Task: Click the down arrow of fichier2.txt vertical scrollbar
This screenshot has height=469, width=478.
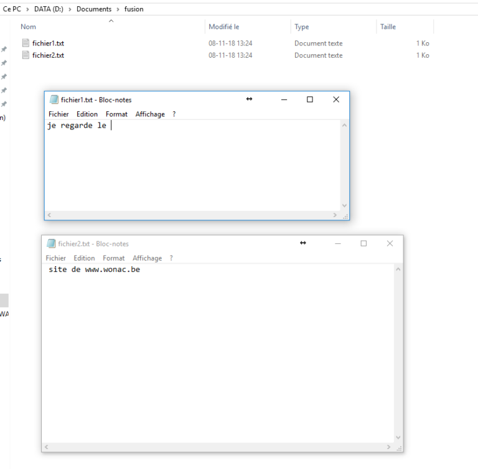Action: 398,438
